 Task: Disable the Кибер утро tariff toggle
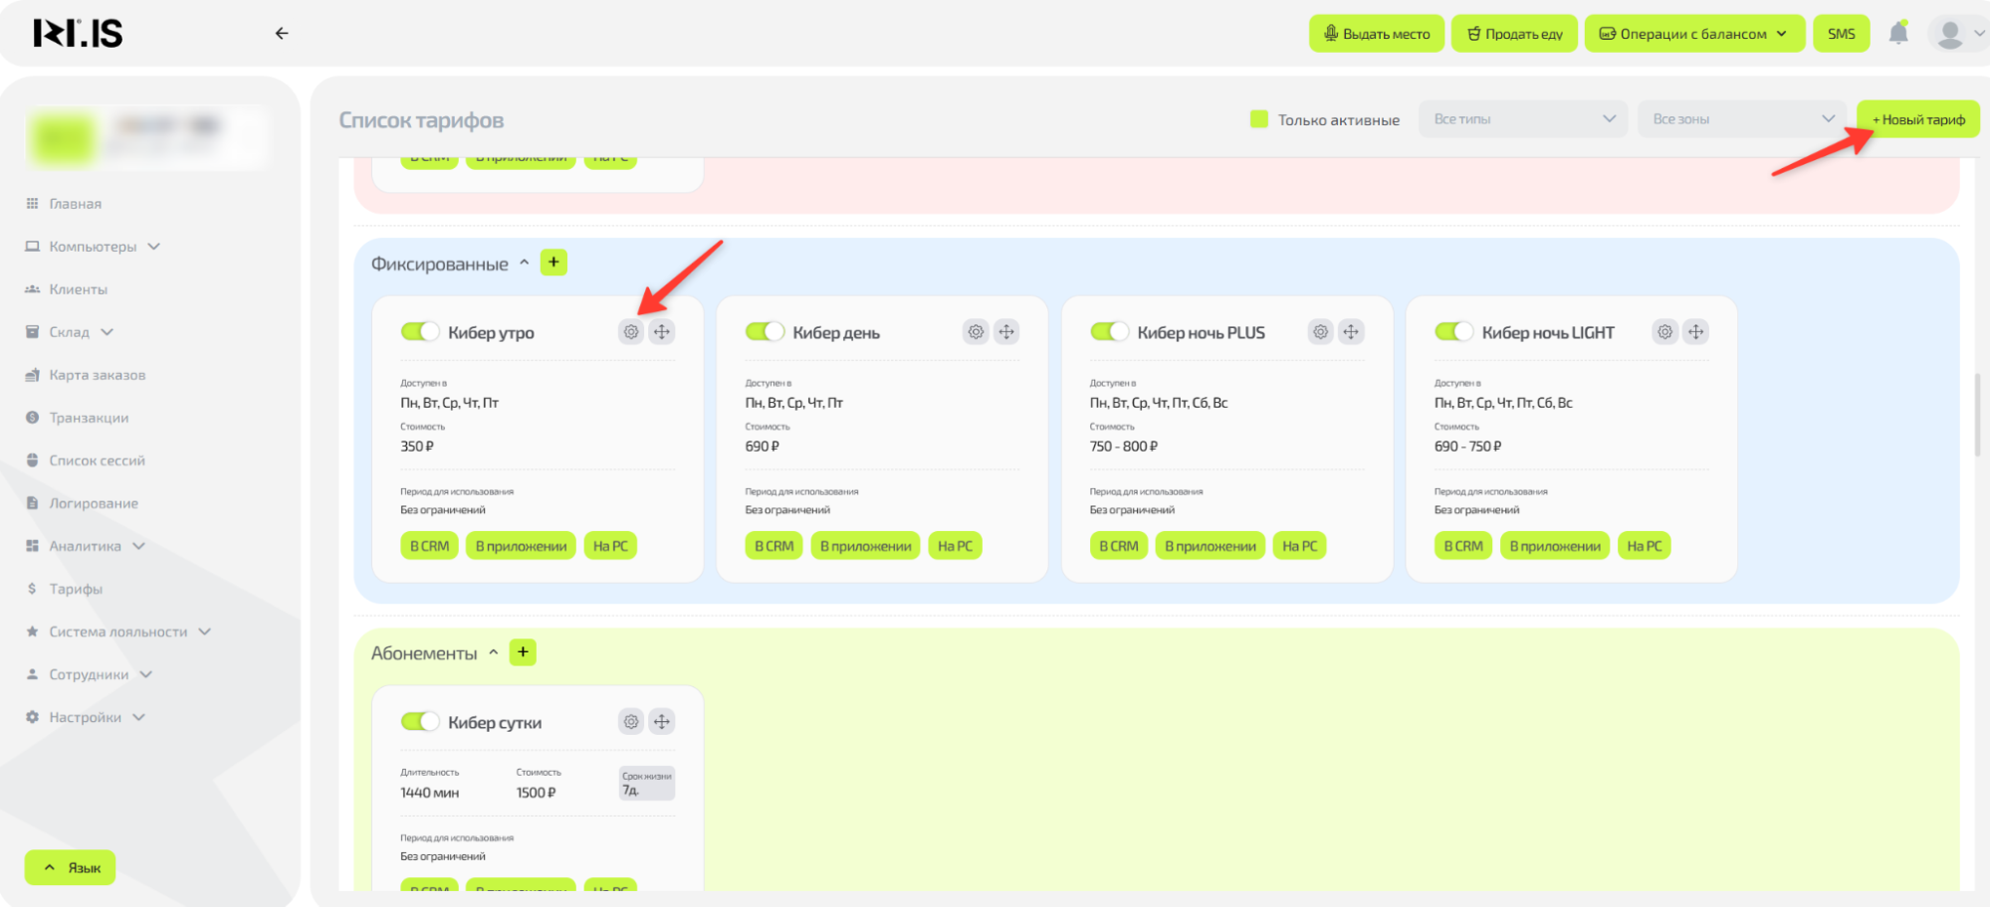(419, 332)
